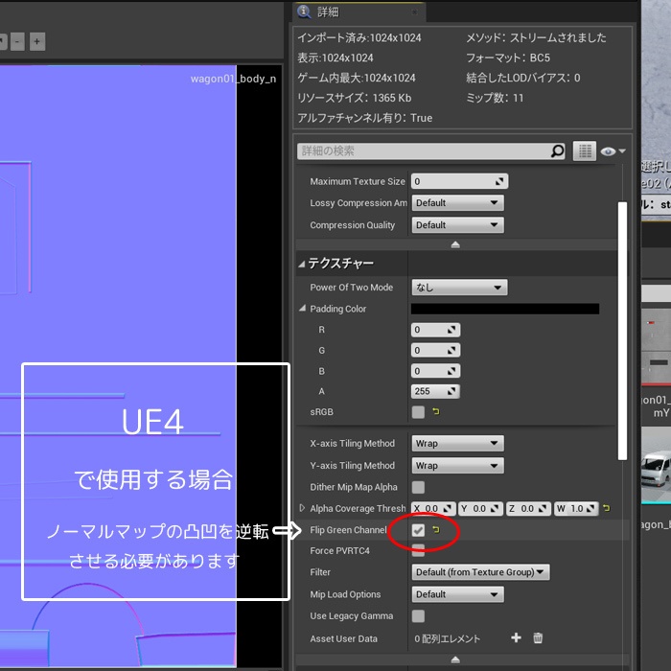Click the Padding Color black swatch
The height and width of the screenshot is (671, 671).
pos(505,309)
